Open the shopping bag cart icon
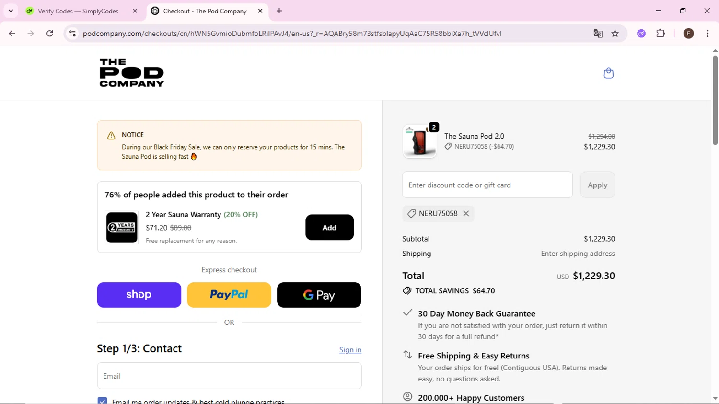The height and width of the screenshot is (404, 719). click(608, 73)
